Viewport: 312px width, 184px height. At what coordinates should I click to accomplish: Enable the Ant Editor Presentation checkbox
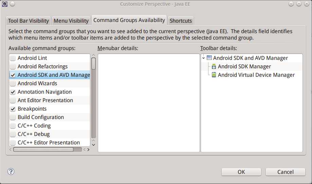pos(13,100)
